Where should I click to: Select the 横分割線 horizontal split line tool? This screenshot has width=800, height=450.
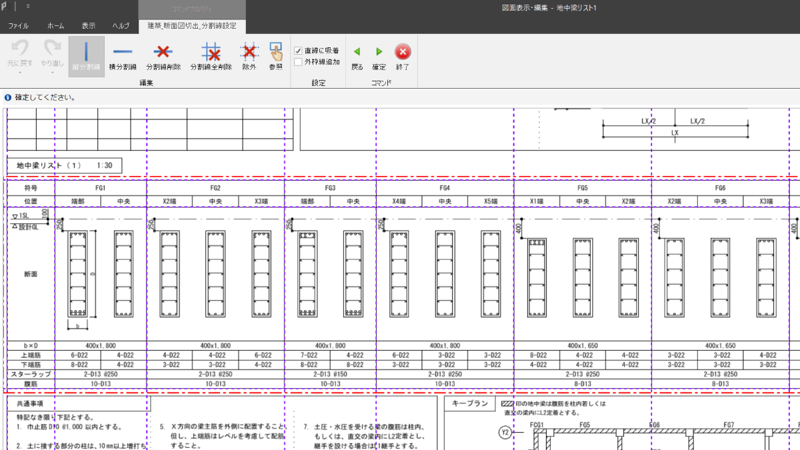(x=123, y=57)
